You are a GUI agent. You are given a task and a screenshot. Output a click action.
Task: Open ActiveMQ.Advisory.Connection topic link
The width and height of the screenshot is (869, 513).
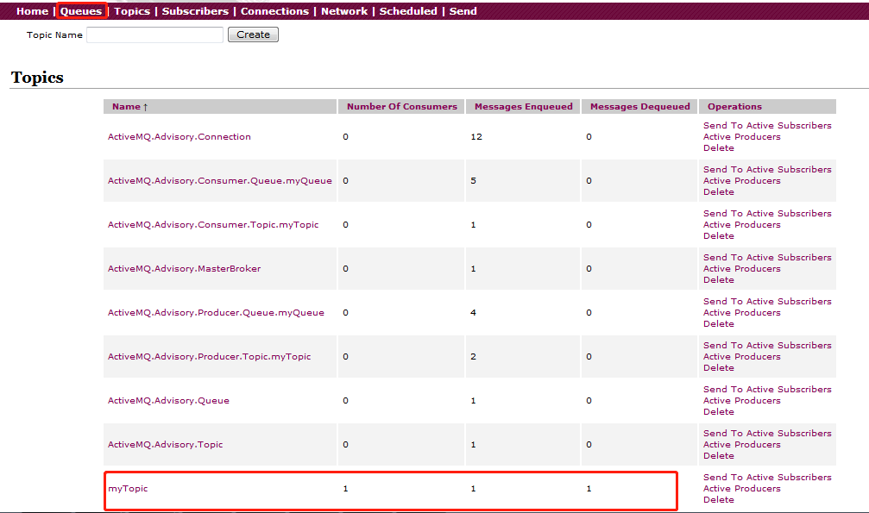(179, 137)
